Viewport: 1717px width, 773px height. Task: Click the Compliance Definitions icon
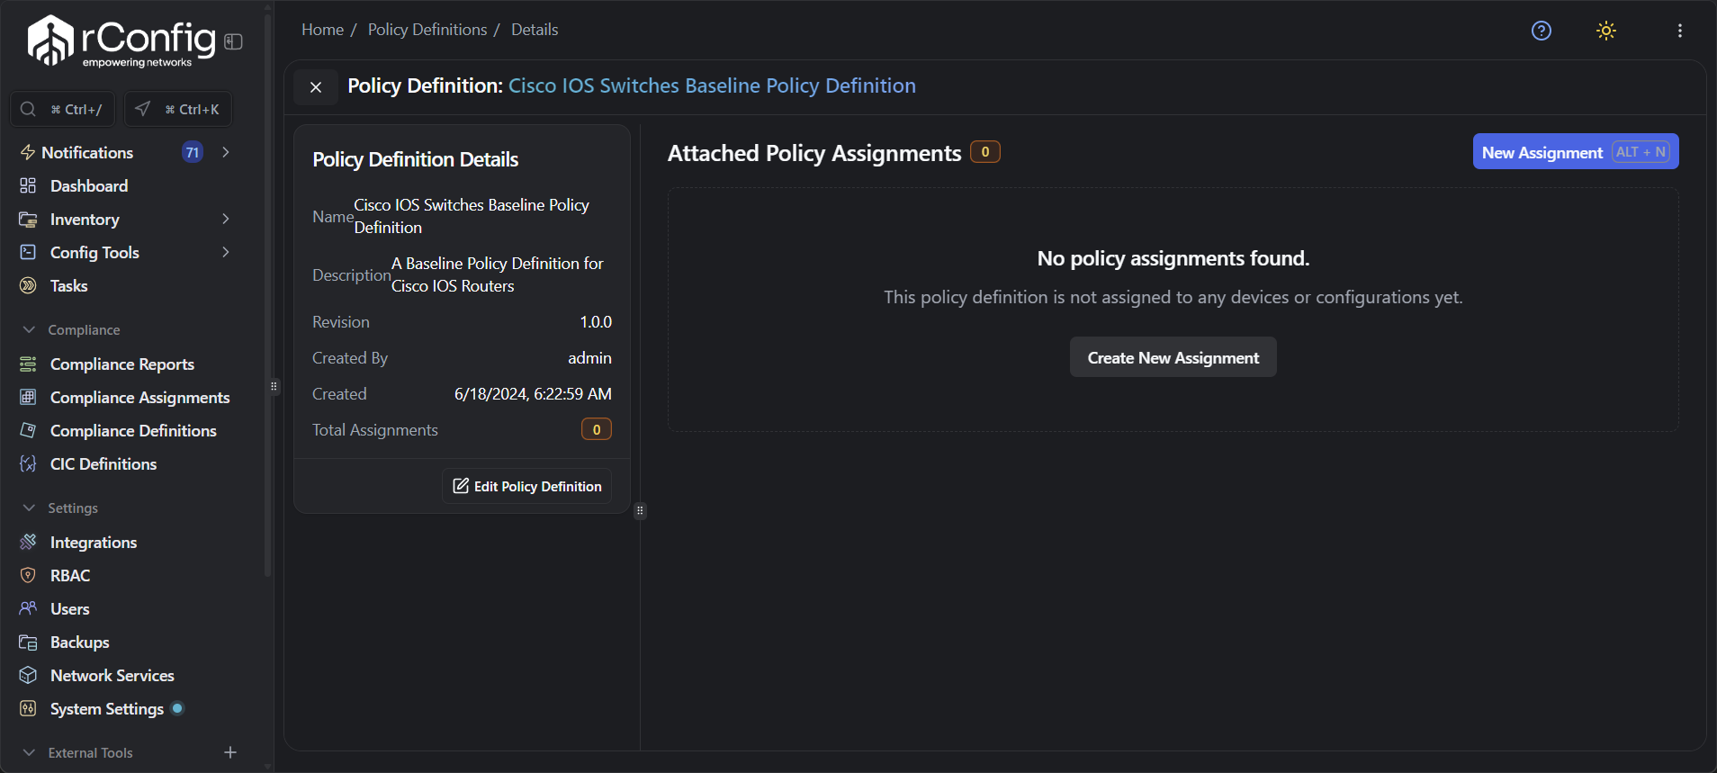click(x=28, y=430)
